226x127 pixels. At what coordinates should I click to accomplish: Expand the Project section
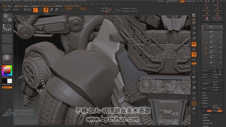click(205, 100)
